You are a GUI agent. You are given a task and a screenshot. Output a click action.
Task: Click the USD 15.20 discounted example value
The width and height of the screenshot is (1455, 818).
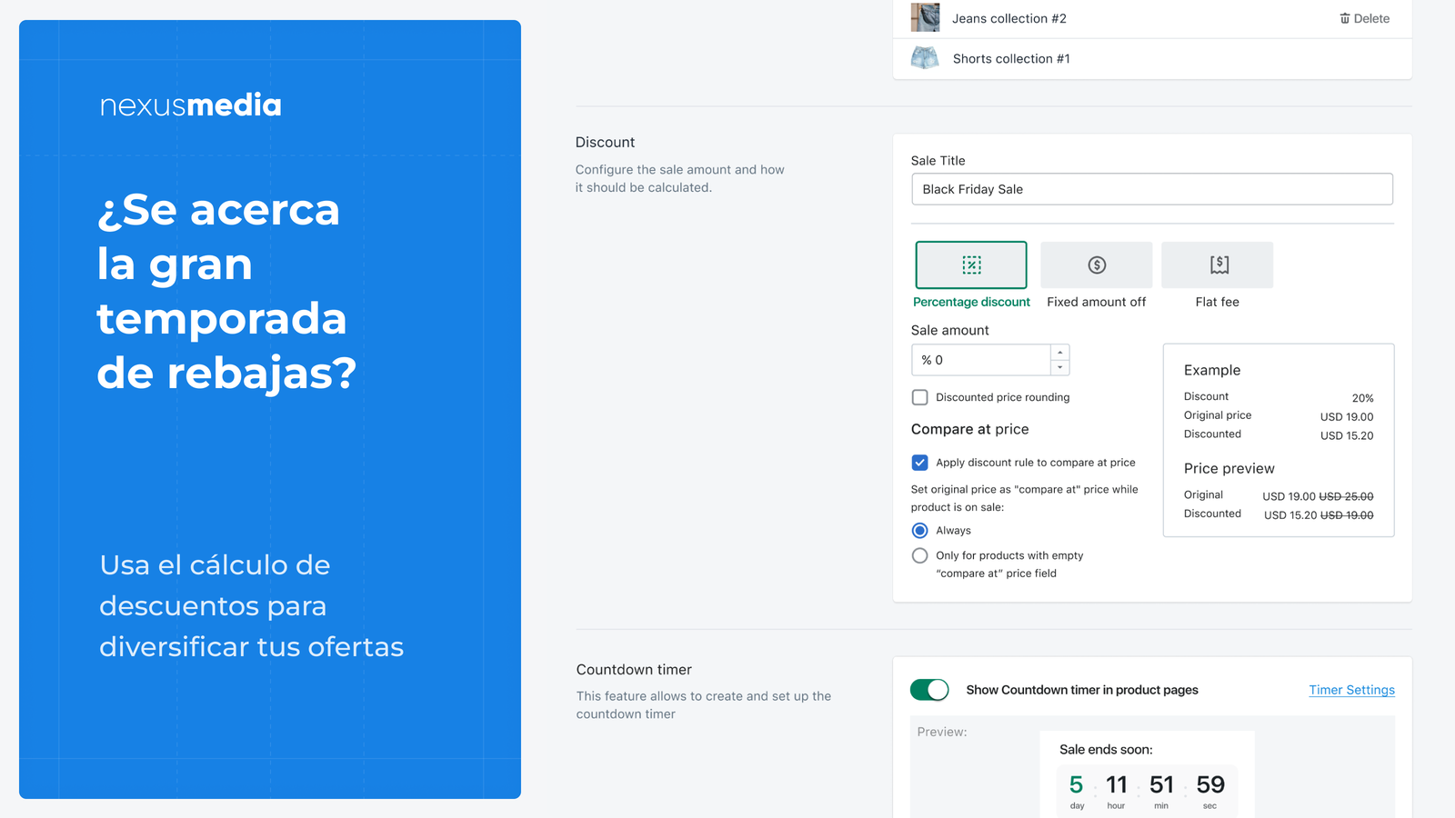pos(1347,435)
